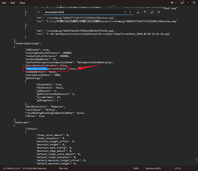Viewport: 198px width, 171px height.
Task: Open the Copilot rewrite dropdown in title bar
Action: (174, 3)
